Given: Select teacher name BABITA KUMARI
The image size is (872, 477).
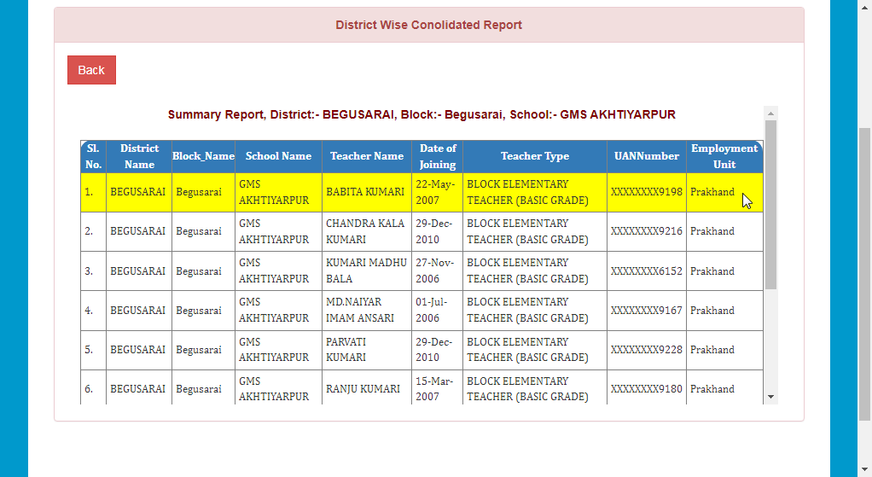Looking at the screenshot, I should pyautogui.click(x=365, y=192).
